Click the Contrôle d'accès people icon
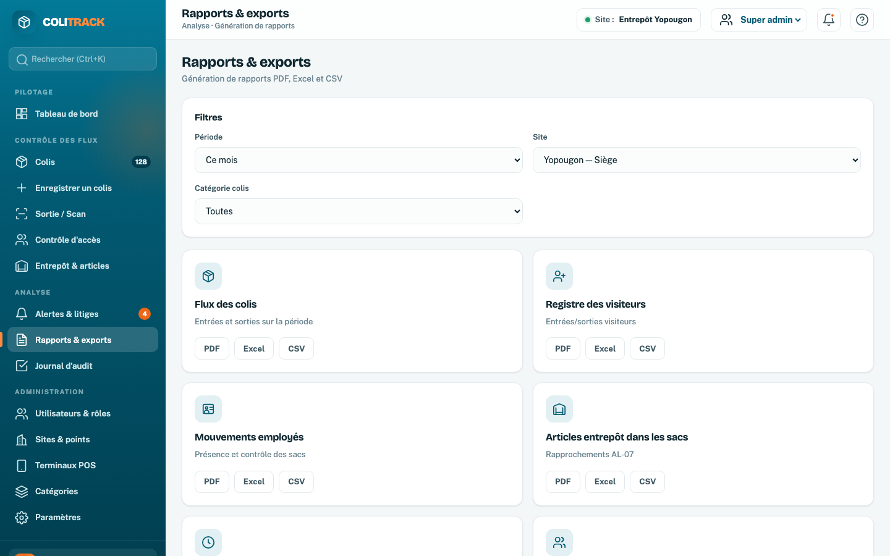This screenshot has height=556, width=890. tap(22, 240)
